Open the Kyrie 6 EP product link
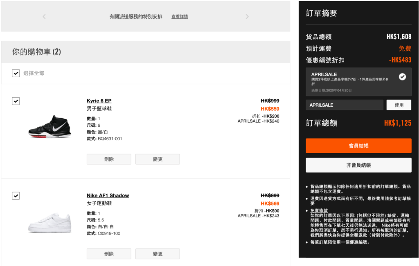Image resolution: width=419 pixels, height=266 pixels. pyautogui.click(x=99, y=101)
